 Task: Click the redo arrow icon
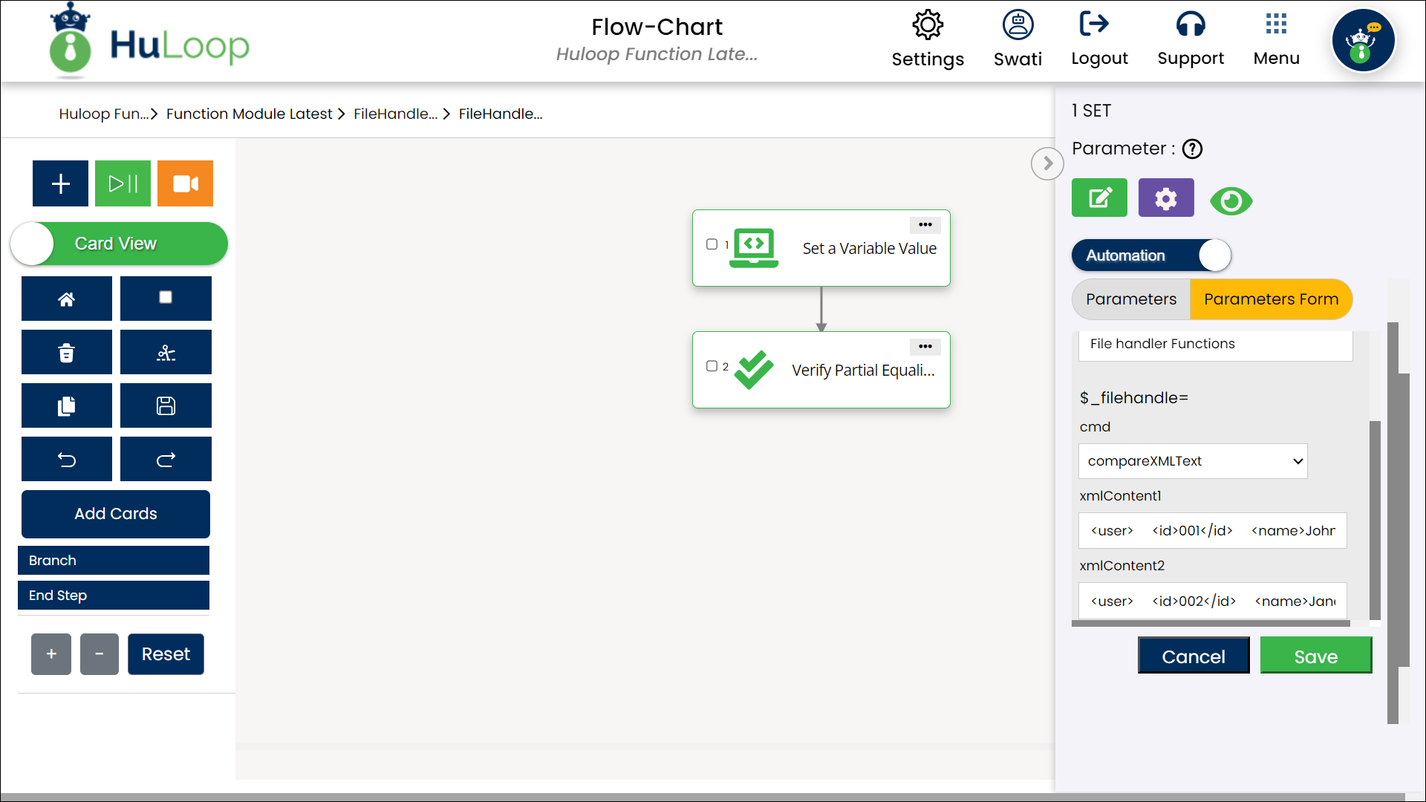tap(166, 459)
